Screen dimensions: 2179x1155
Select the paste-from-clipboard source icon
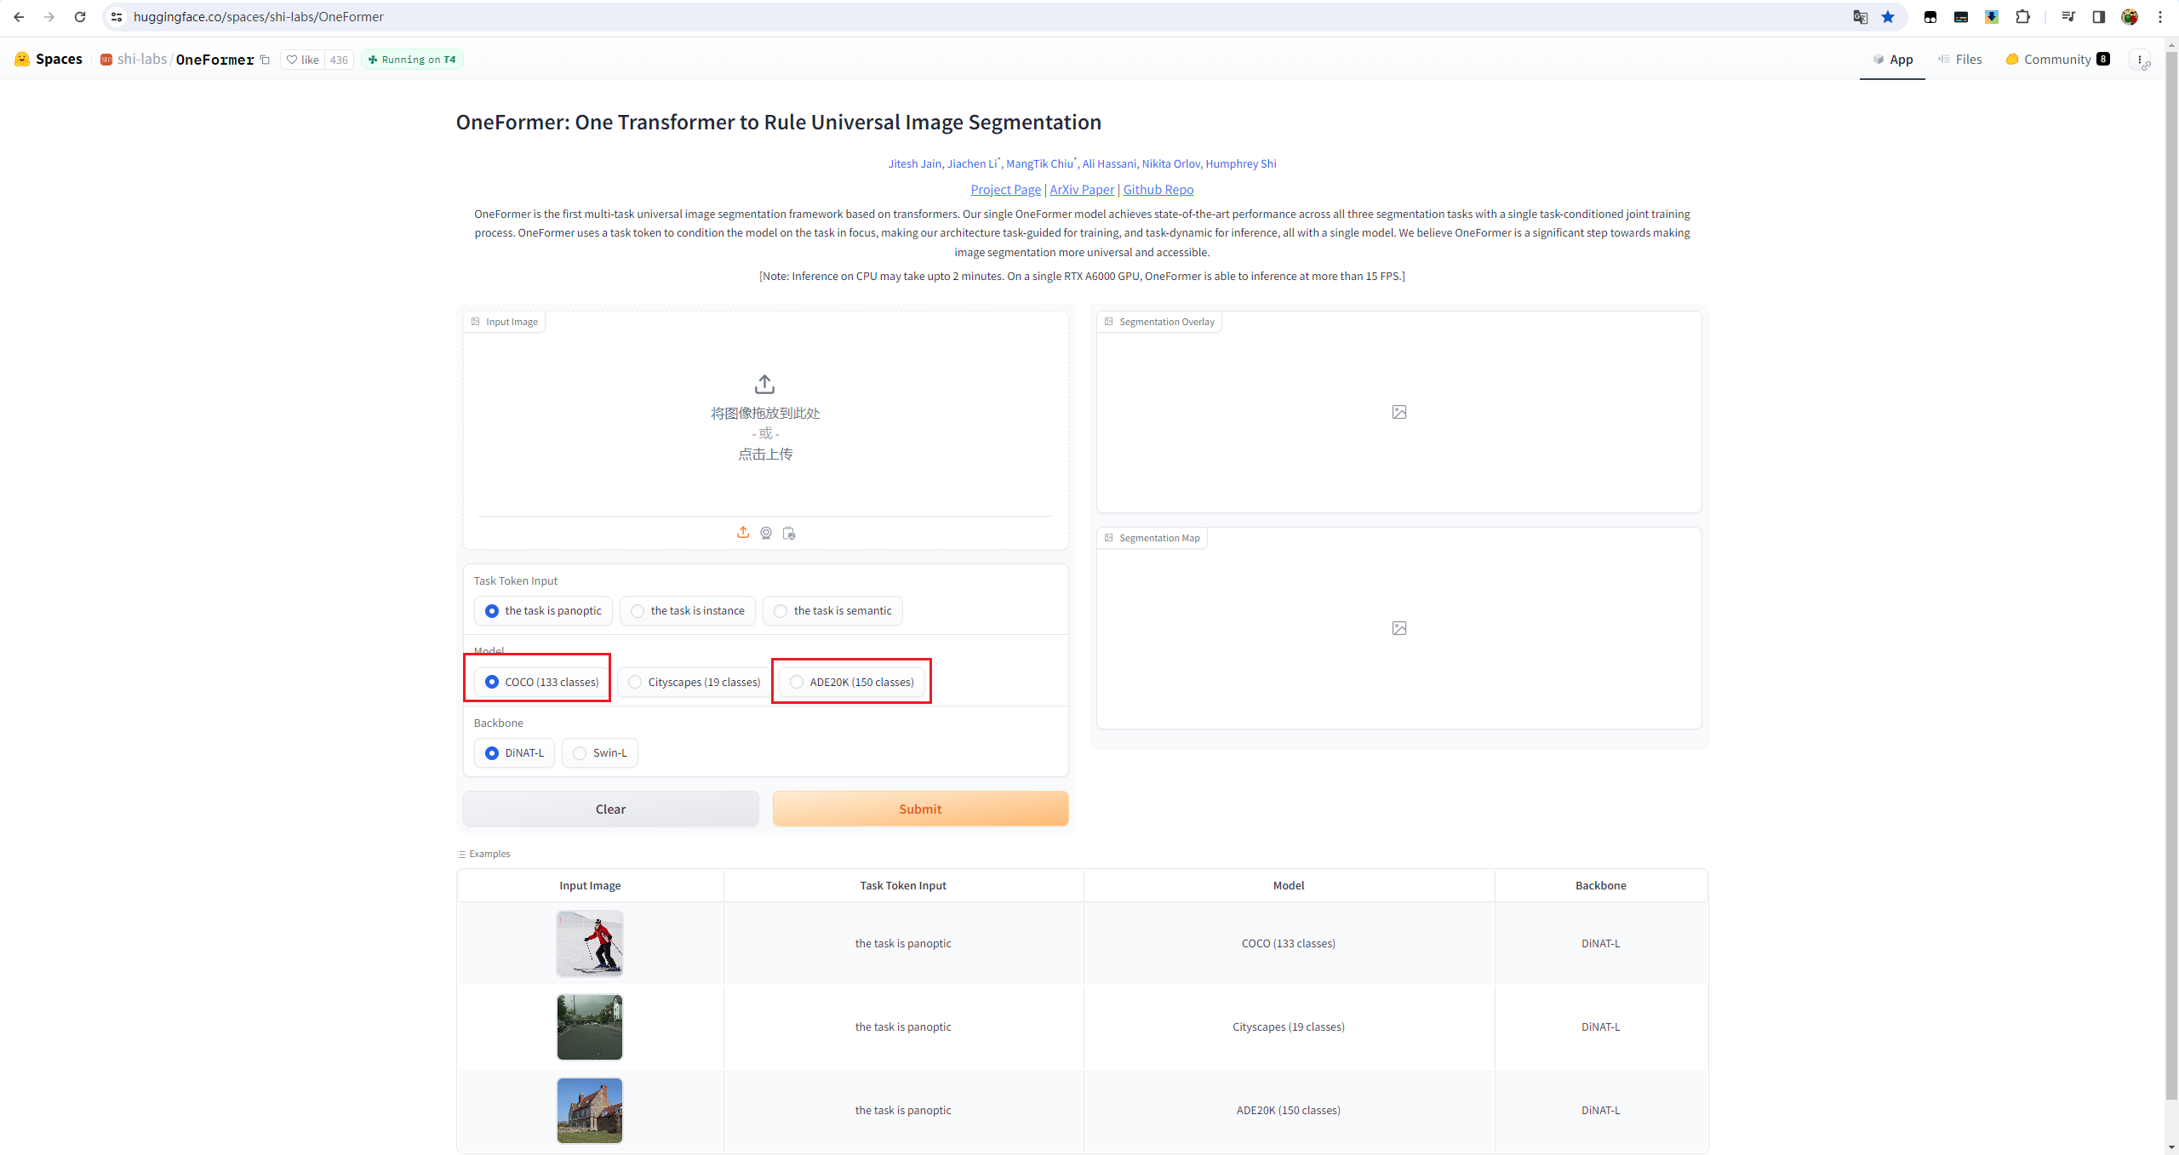coord(789,533)
